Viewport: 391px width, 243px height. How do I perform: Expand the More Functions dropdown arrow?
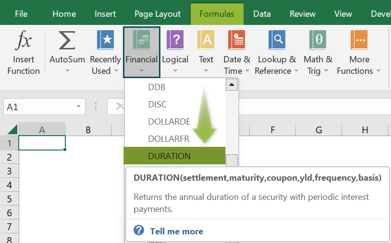pyautogui.click(x=379, y=70)
